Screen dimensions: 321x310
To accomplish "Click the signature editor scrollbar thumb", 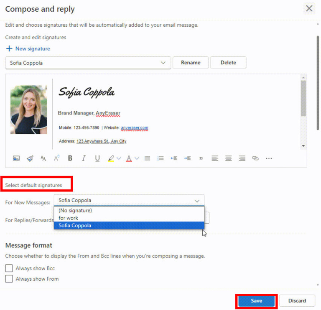I will 303,99.
